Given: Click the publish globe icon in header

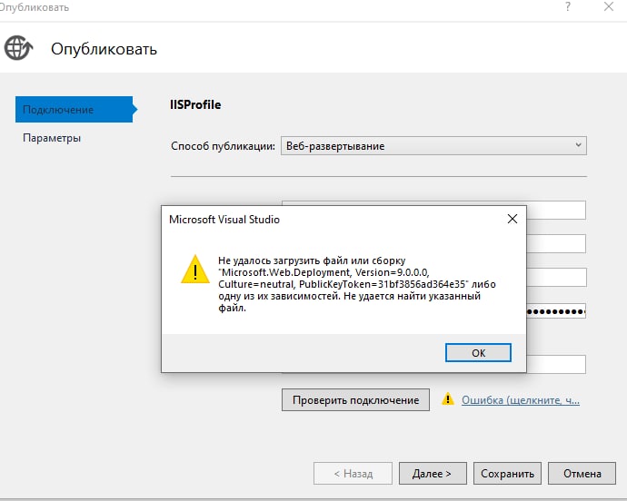Looking at the screenshot, I should (18, 48).
